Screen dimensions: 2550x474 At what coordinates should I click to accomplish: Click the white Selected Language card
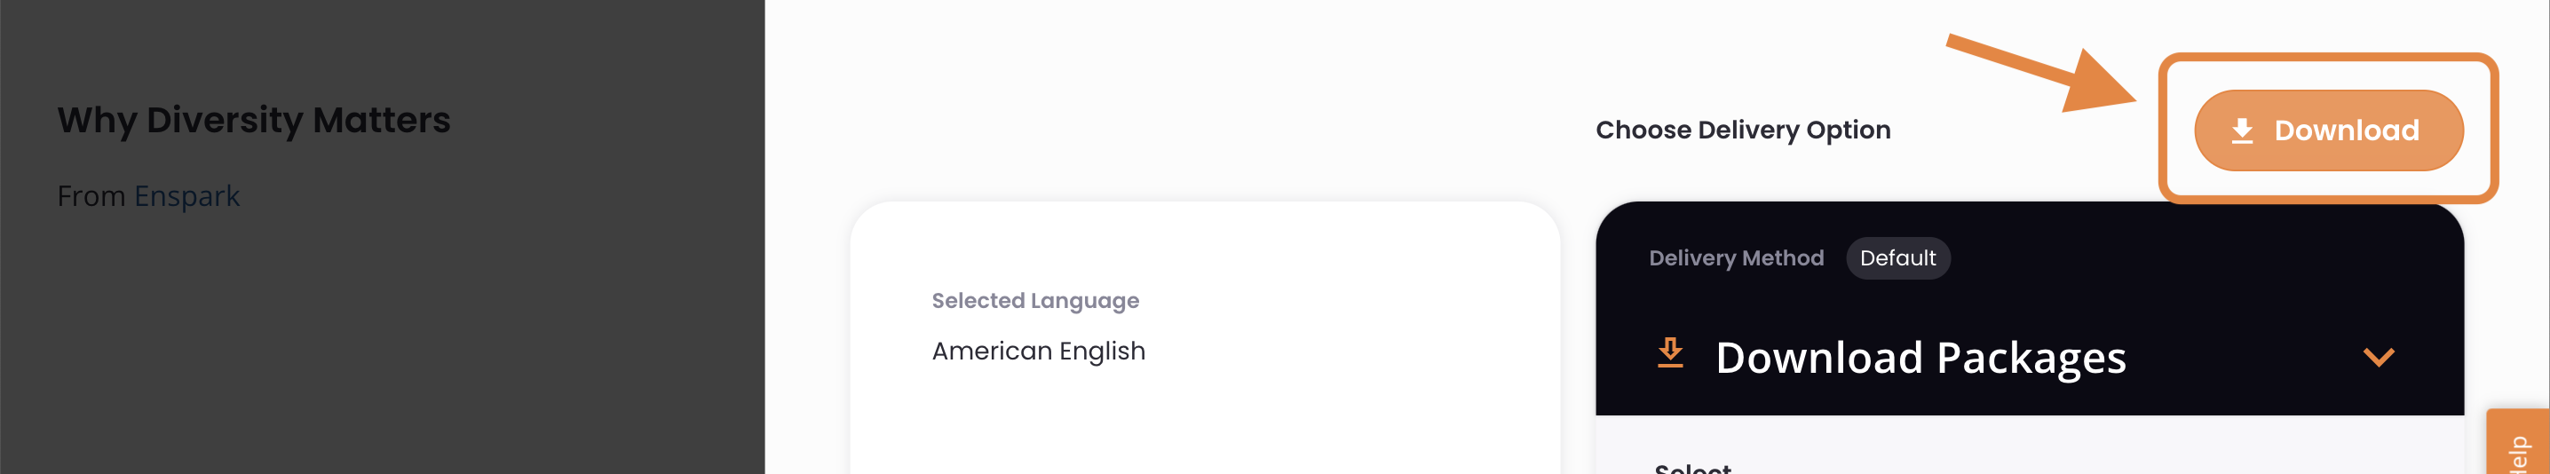tap(1205, 337)
